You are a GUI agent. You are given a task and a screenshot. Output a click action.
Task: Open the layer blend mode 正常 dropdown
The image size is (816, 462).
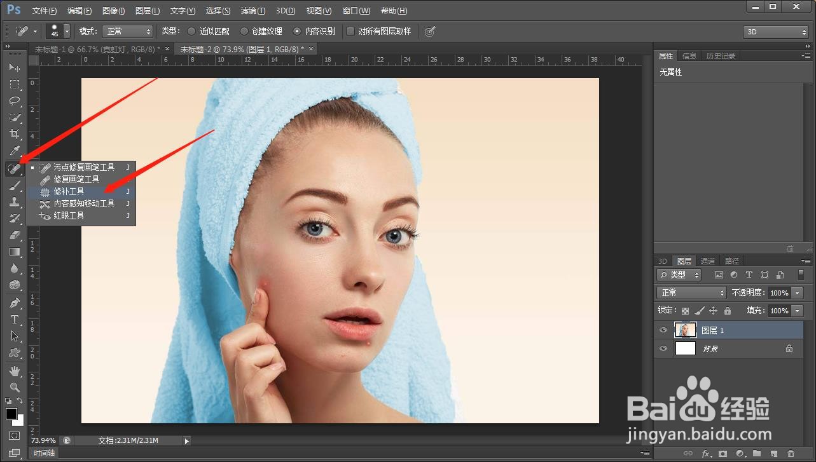[x=691, y=293]
